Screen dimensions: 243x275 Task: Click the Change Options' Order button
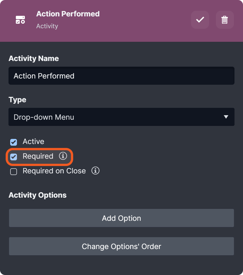click(x=121, y=246)
